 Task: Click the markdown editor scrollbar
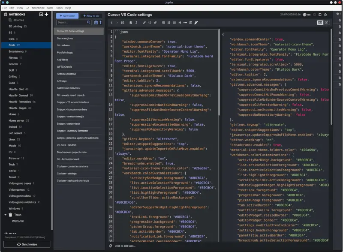pos(219,72)
